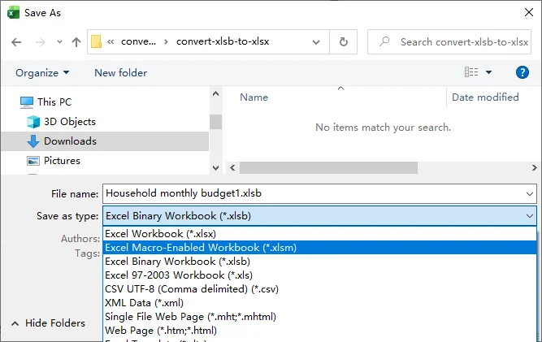This screenshot has width=542, height=342.
Task: Click the vertical scrollbar thumb in tree
Action: (x=215, y=122)
